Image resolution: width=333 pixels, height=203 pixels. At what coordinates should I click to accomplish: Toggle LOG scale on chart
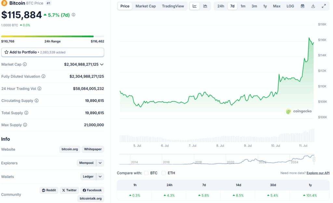[290, 6]
